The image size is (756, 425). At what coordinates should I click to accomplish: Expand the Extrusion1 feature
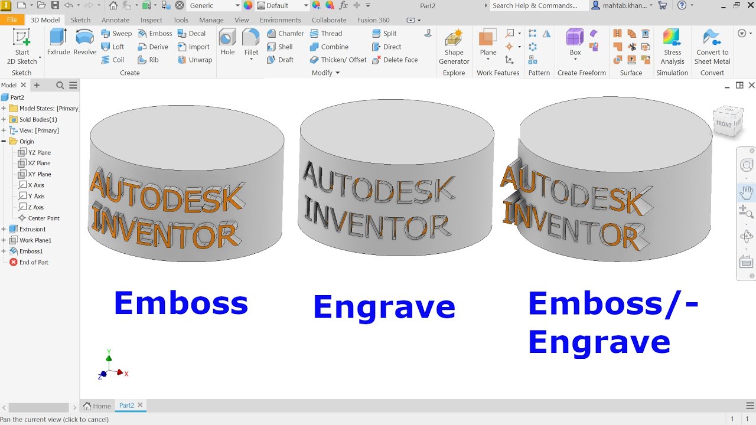pos(4,229)
